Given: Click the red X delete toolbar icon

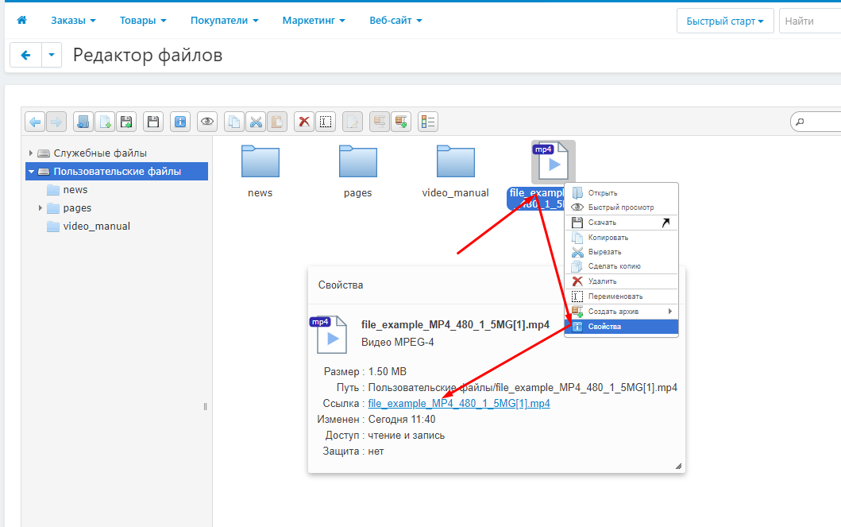Looking at the screenshot, I should coord(304,122).
